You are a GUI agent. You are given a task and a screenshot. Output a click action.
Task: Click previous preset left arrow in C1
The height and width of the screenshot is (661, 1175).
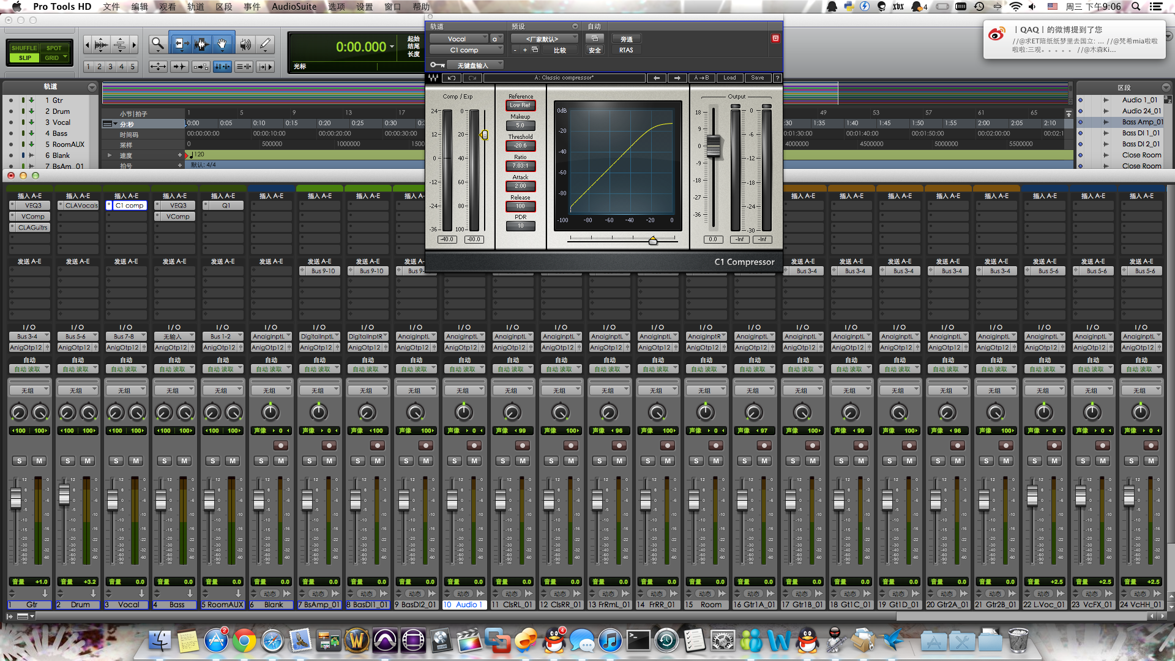(656, 78)
